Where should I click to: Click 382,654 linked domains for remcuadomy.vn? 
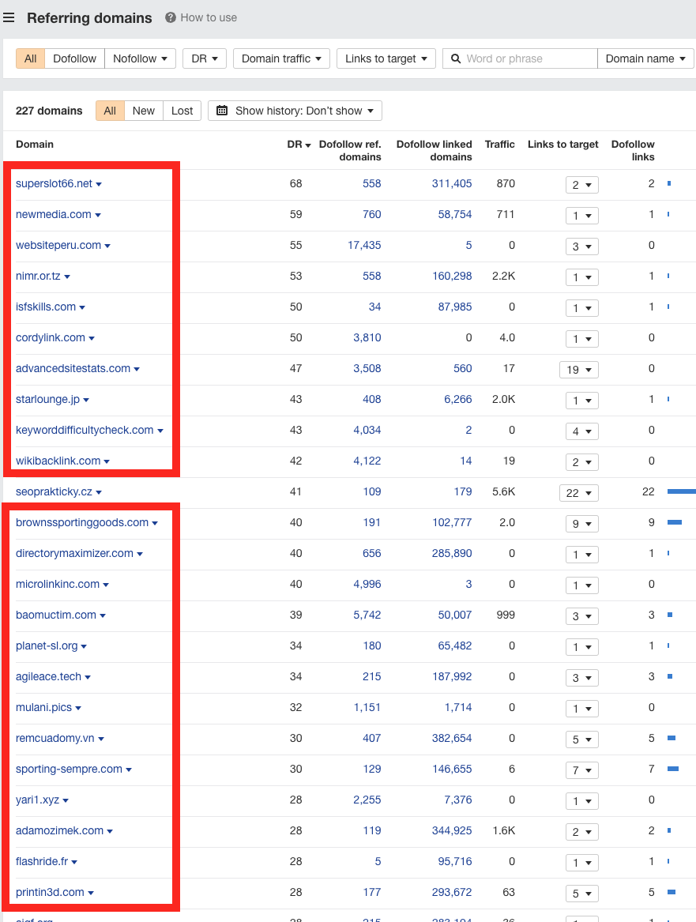451,738
